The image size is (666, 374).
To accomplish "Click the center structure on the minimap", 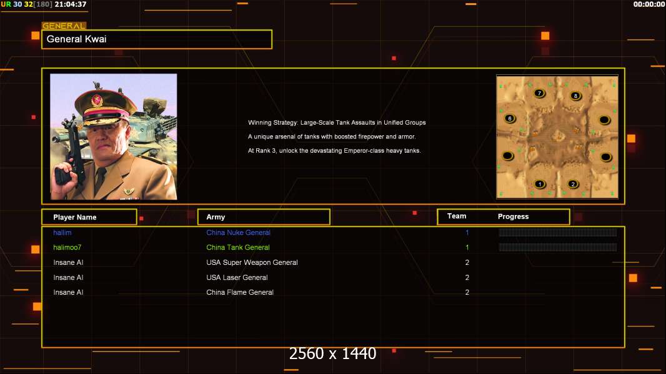I will (x=557, y=136).
